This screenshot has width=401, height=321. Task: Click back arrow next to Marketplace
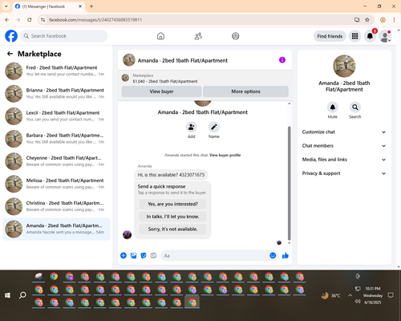(10, 54)
